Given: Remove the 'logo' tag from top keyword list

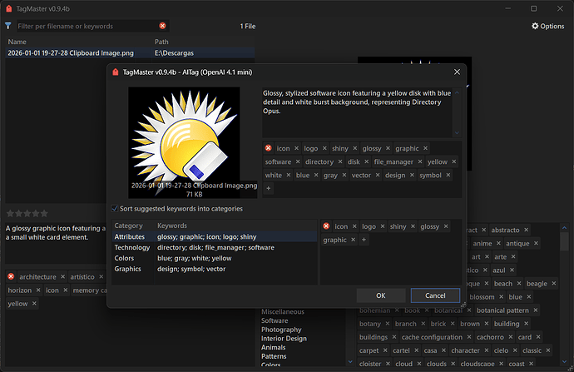Looking at the screenshot, I should pyautogui.click(x=324, y=148).
